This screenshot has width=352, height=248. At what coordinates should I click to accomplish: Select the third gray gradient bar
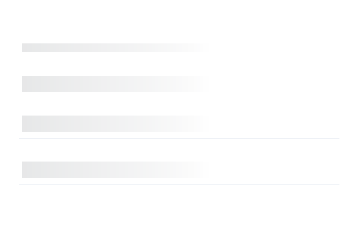(116, 124)
